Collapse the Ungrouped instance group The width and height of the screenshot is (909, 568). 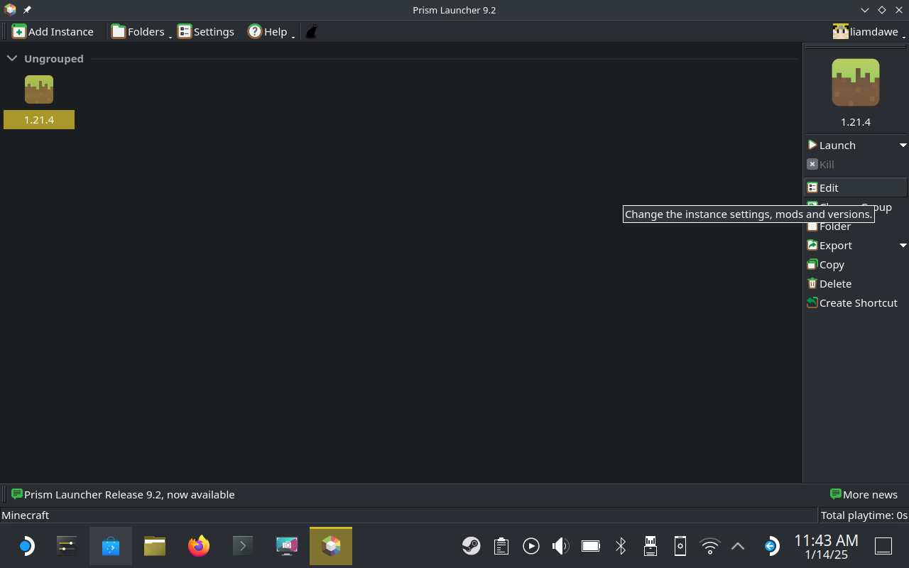pyautogui.click(x=11, y=58)
